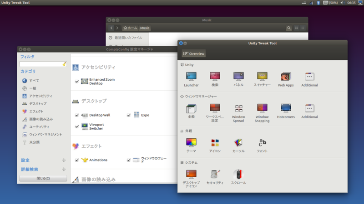The height and width of the screenshot is (204, 364).
Task: Go forward in Music file window
Action: pos(117,28)
